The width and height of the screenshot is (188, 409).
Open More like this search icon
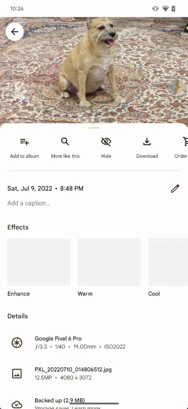pos(65,142)
